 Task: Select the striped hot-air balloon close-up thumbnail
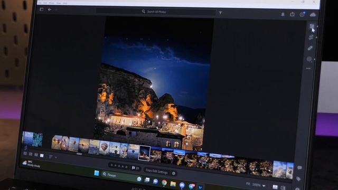[x=105, y=148]
